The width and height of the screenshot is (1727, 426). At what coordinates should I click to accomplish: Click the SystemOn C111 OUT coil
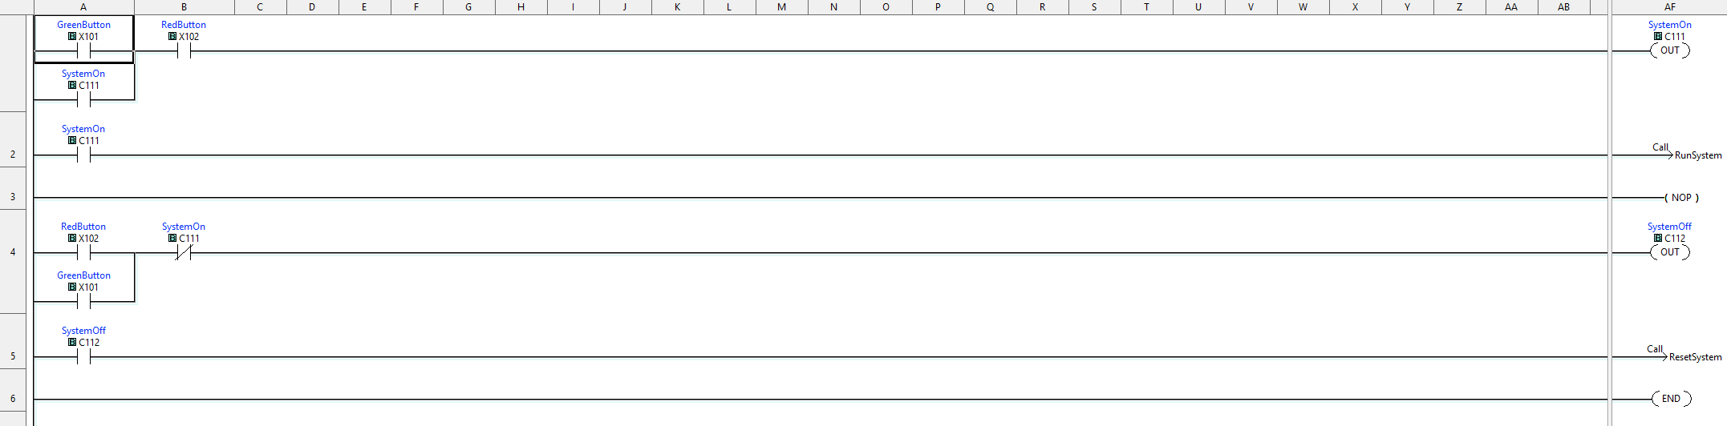click(x=1669, y=40)
